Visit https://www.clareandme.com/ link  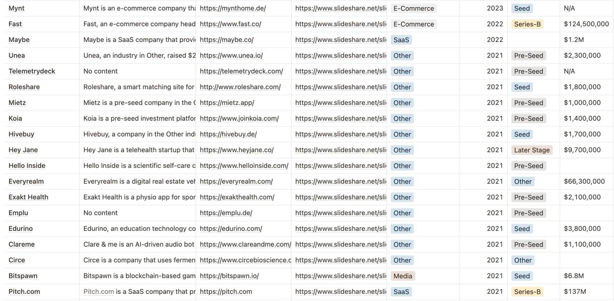(x=246, y=244)
